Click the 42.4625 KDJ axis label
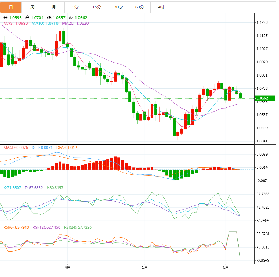 pyautogui.click(x=263, y=207)
